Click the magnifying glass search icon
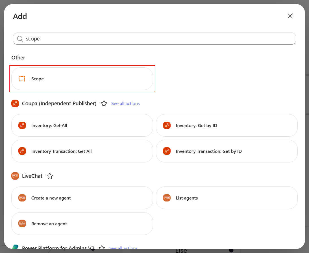The image size is (309, 253). coord(20,39)
